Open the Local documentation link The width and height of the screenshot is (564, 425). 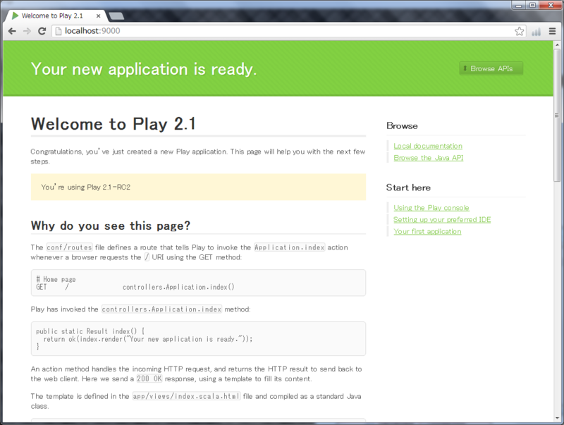(428, 146)
